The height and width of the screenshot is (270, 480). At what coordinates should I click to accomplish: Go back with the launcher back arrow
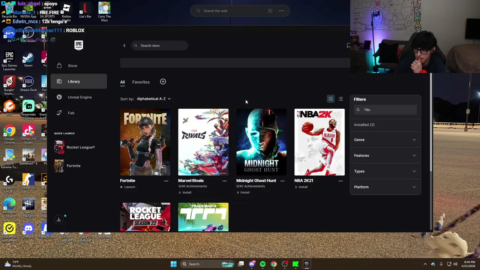(x=124, y=45)
